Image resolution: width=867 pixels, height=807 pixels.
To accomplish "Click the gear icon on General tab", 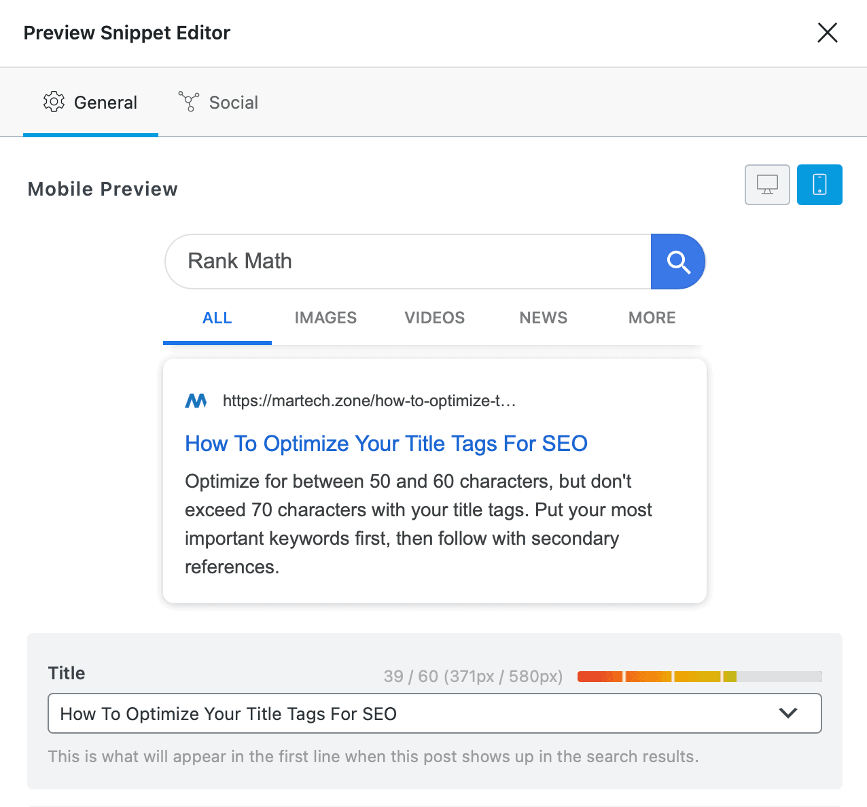I will click(54, 102).
